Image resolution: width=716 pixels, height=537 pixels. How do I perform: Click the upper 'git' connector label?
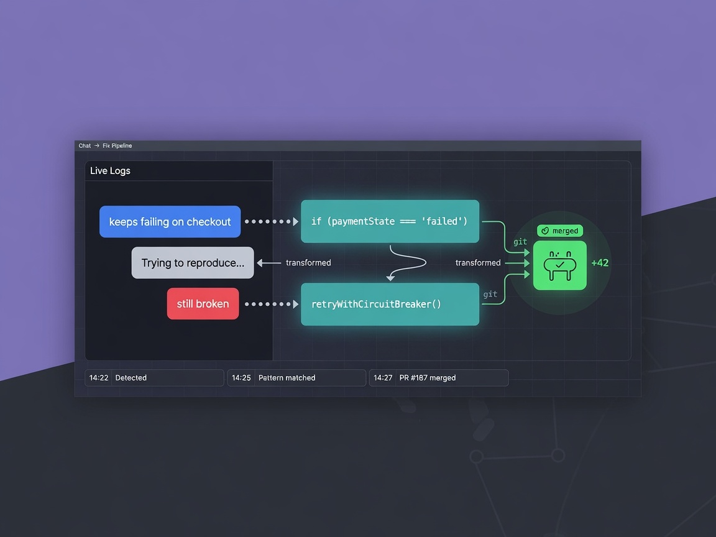point(520,242)
